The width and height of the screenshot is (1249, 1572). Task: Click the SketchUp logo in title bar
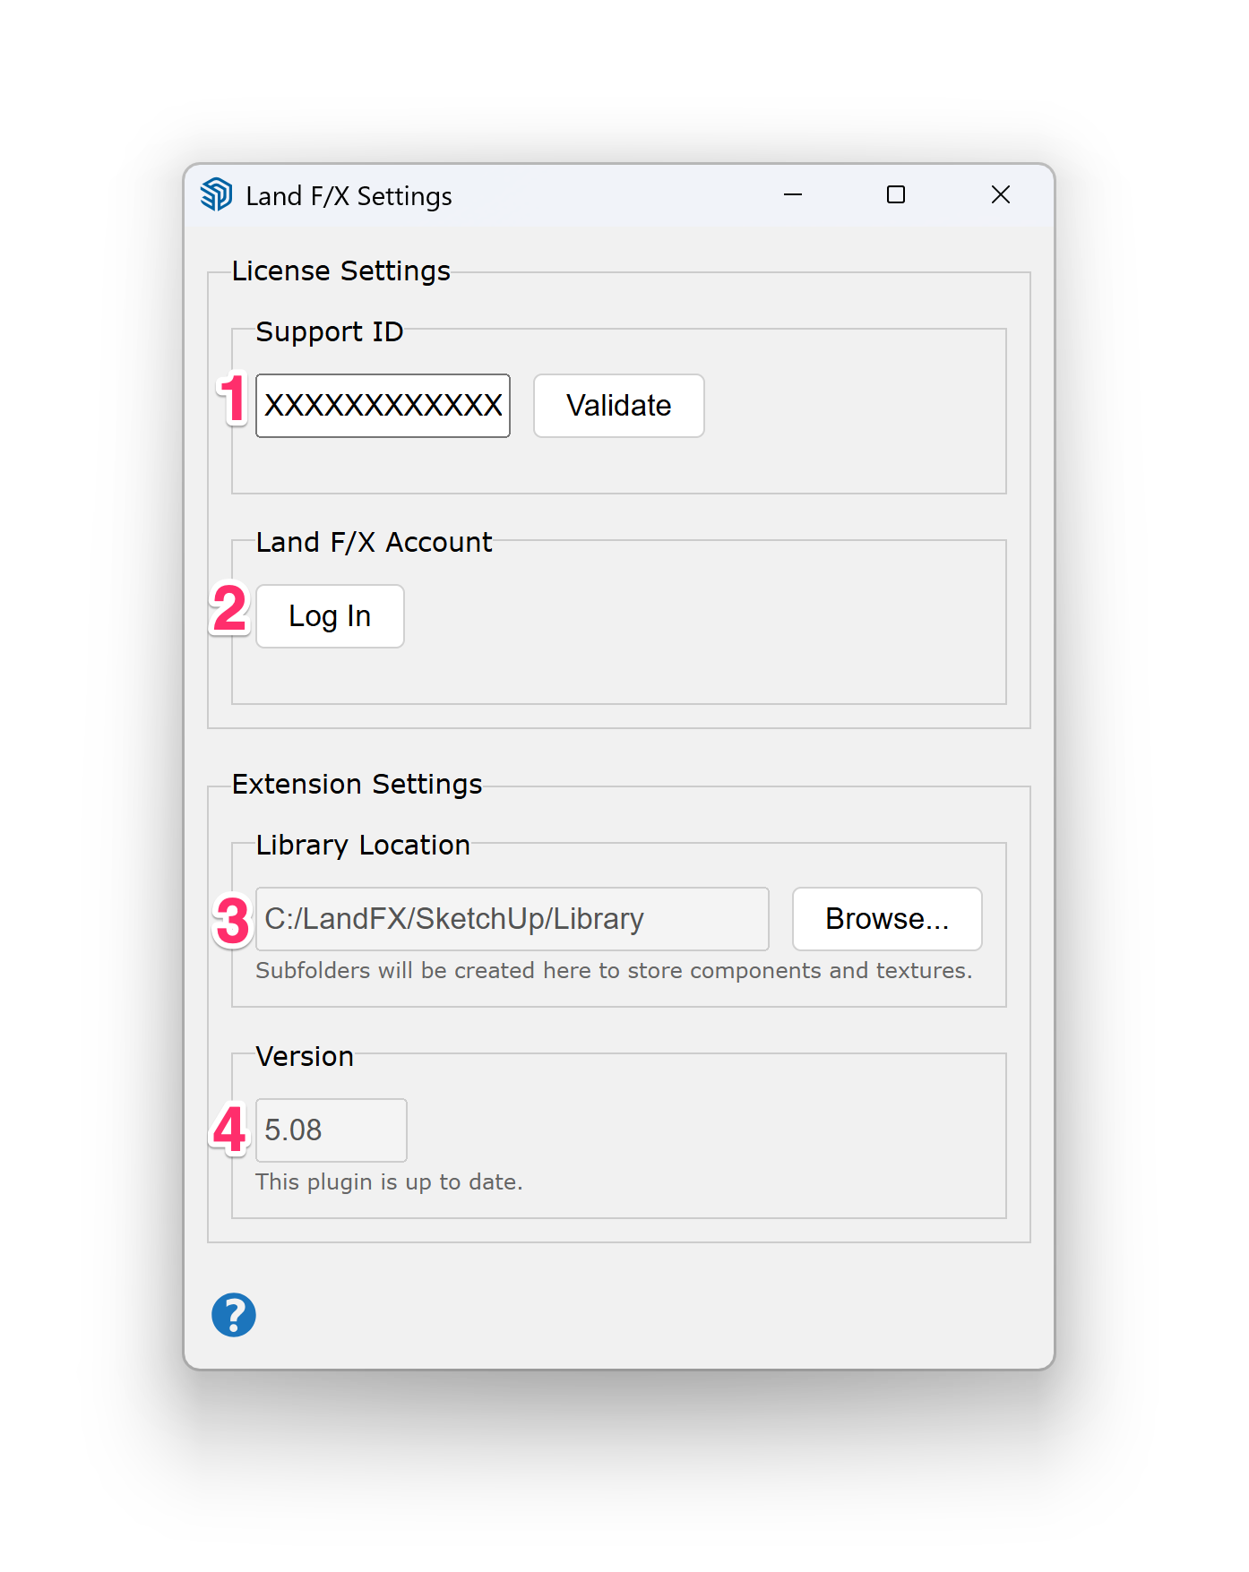click(216, 194)
